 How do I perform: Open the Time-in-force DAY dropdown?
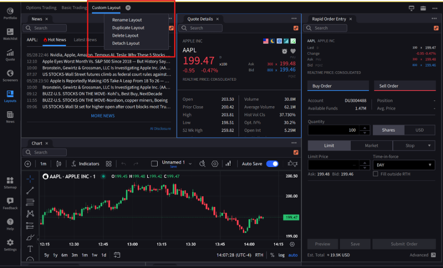point(404,165)
